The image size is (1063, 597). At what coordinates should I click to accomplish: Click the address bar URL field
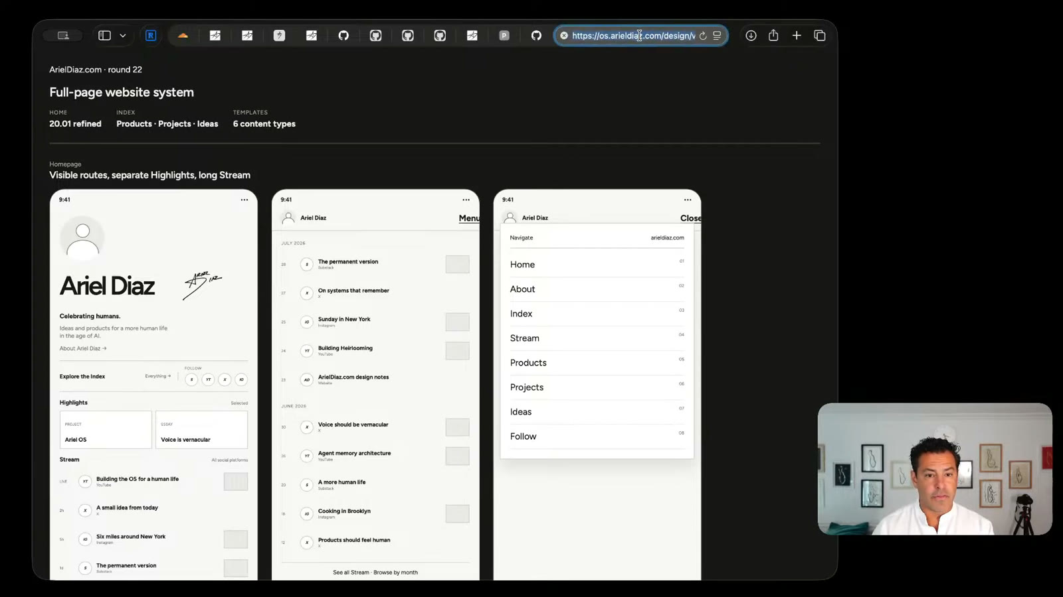point(633,36)
